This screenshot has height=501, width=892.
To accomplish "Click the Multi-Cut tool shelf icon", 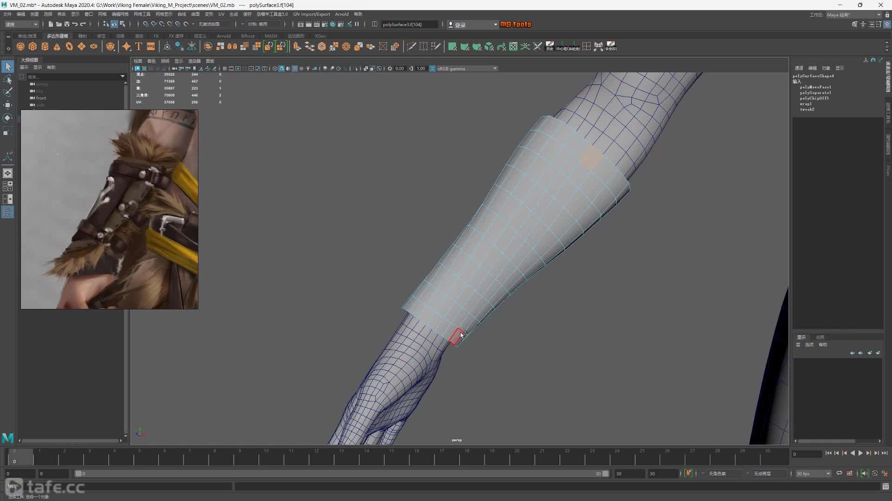I will [411, 46].
